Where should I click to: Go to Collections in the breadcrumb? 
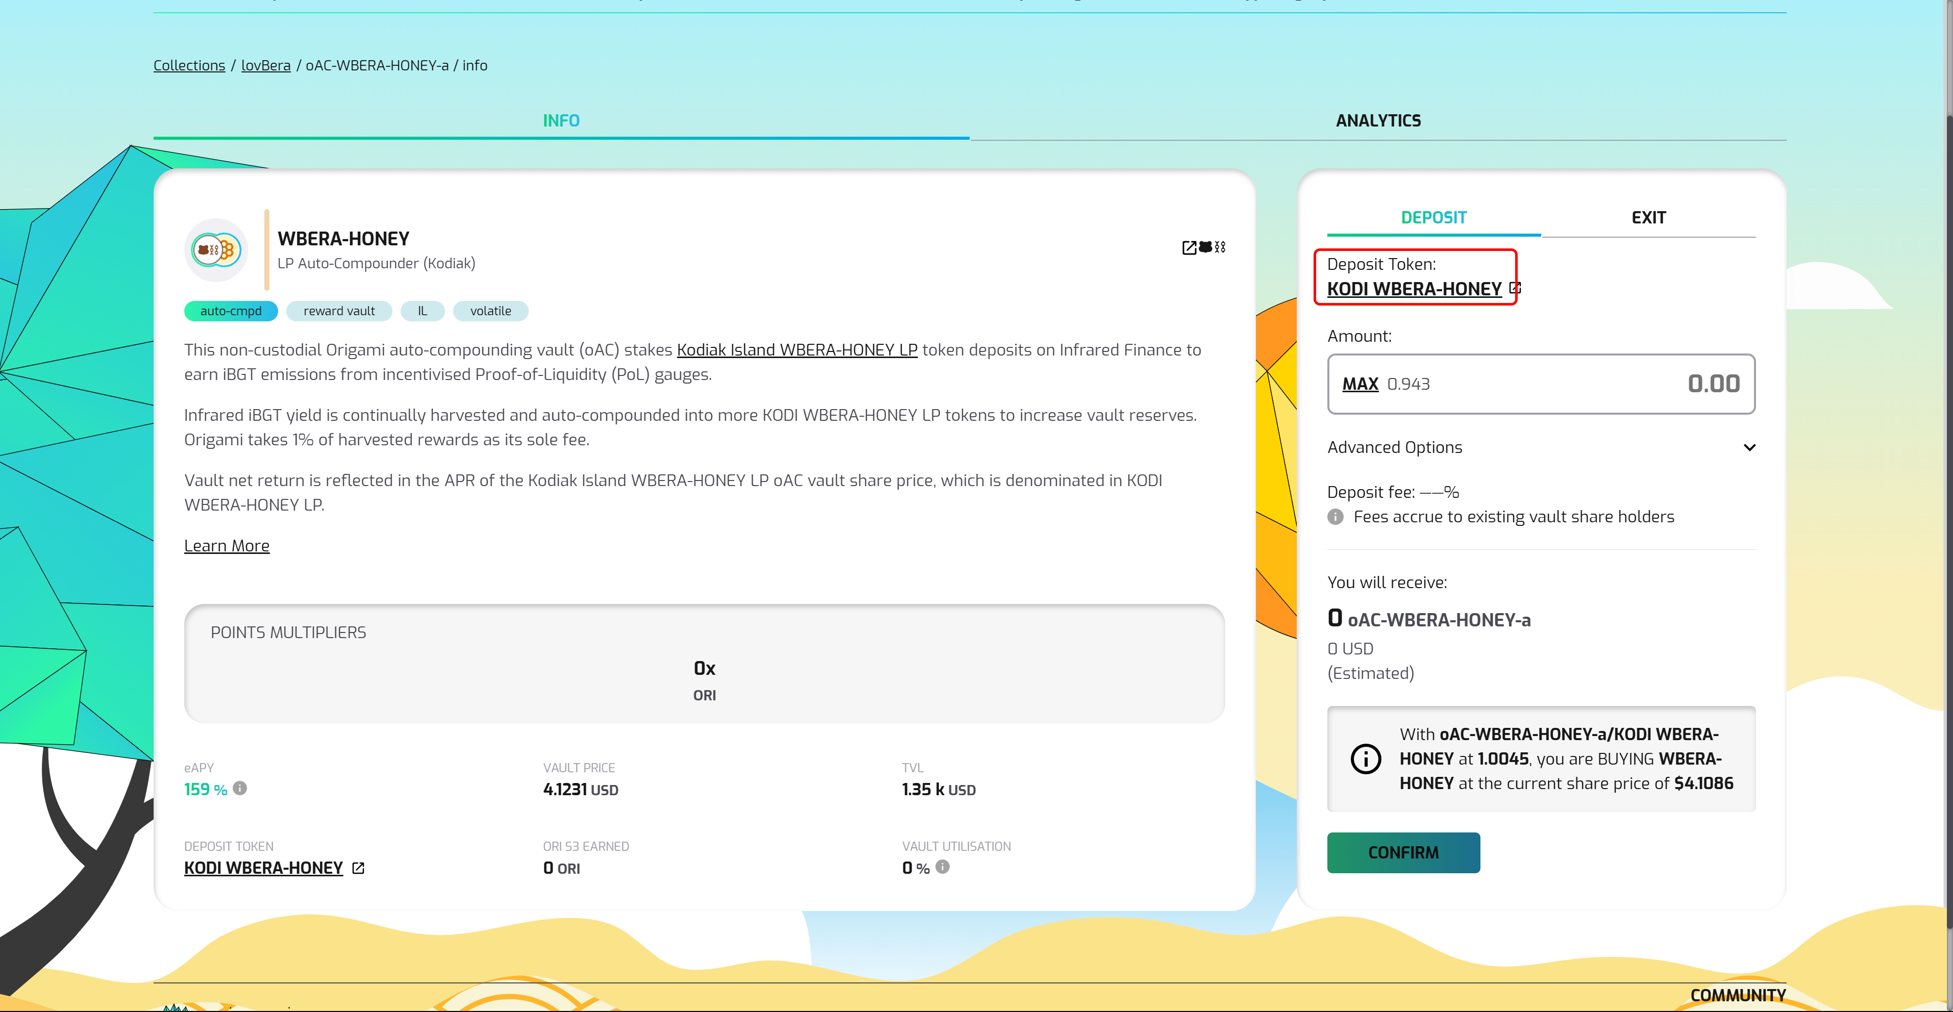[x=189, y=65]
